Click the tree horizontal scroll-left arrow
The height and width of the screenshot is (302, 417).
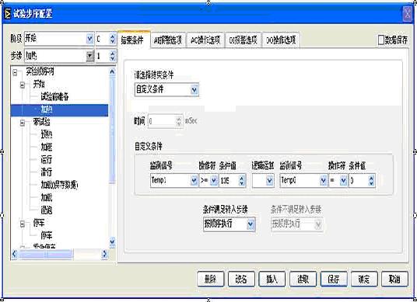click(14, 255)
